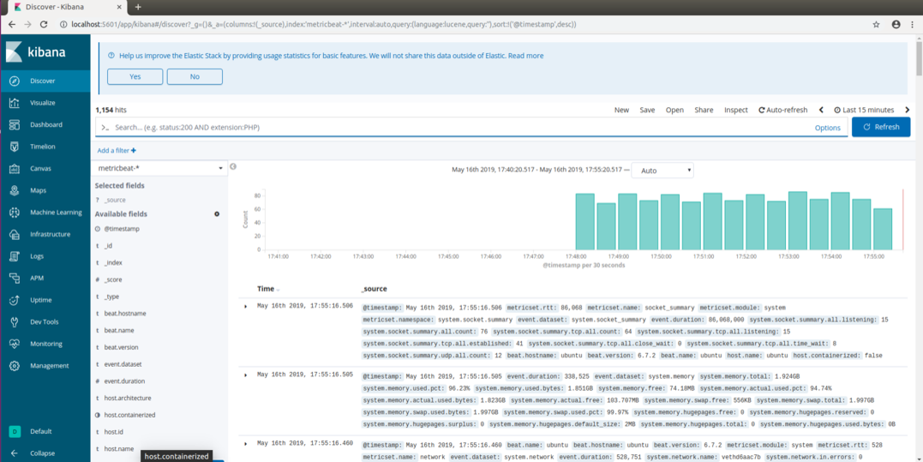
Task: Click the Default space avatar
Action: click(x=15, y=431)
